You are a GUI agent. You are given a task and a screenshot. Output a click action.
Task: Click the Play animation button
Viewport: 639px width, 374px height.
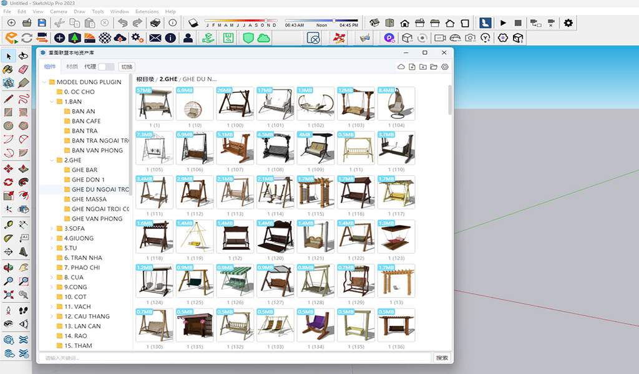pyautogui.click(x=503, y=23)
